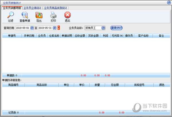
Task: Click the 业务员 column header
Action: point(42,36)
